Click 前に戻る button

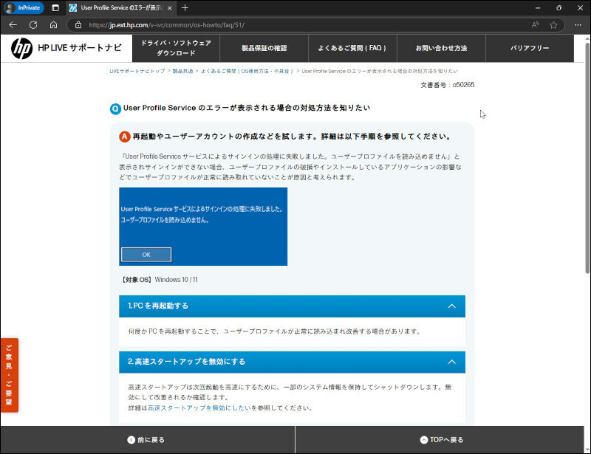click(147, 440)
